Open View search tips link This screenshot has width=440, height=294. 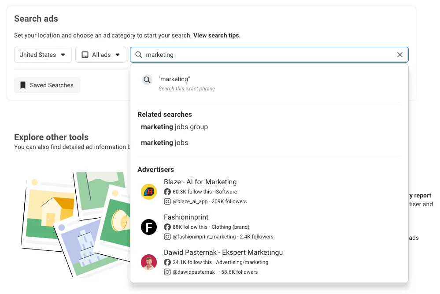pos(217,35)
